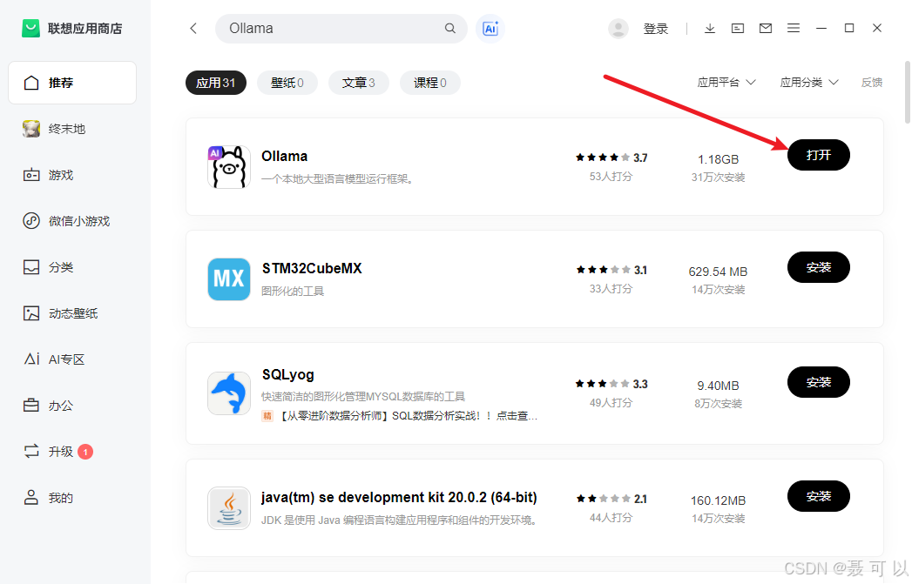The image size is (912, 584).
Task: Open the download manager icon
Action: tap(710, 28)
